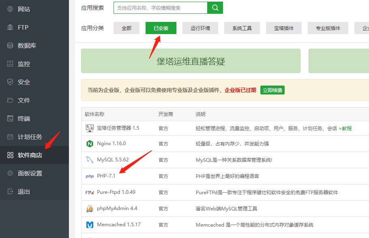369x238 pixels.
Task: Click the grid icon beside 软件商店
Action: point(10,155)
